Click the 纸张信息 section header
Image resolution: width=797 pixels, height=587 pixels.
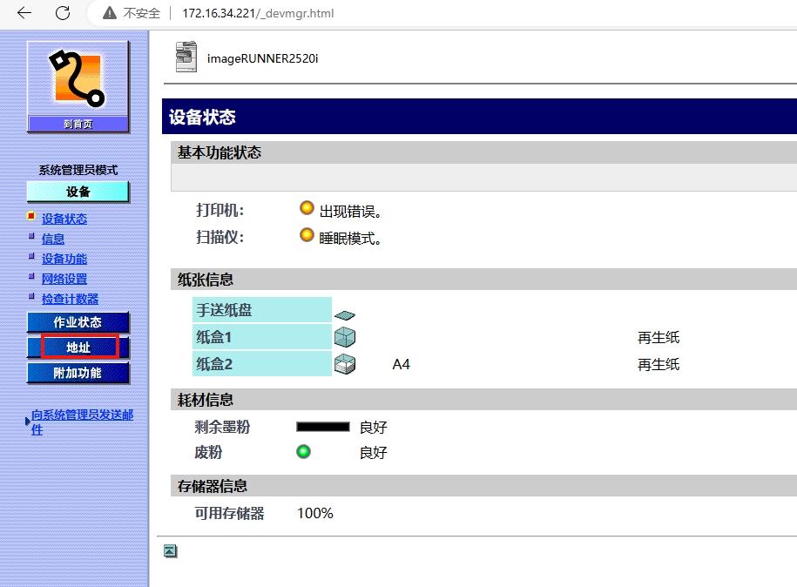point(483,280)
